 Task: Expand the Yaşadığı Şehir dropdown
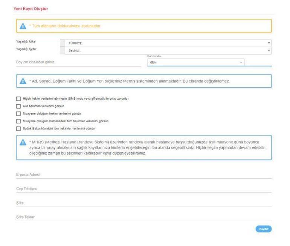click(x=168, y=50)
